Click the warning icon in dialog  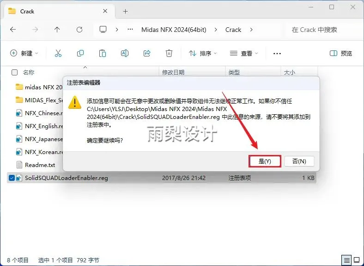click(x=75, y=103)
